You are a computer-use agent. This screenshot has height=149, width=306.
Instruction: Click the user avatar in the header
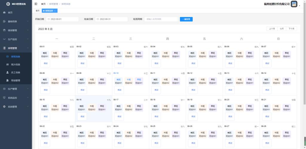[294, 4]
